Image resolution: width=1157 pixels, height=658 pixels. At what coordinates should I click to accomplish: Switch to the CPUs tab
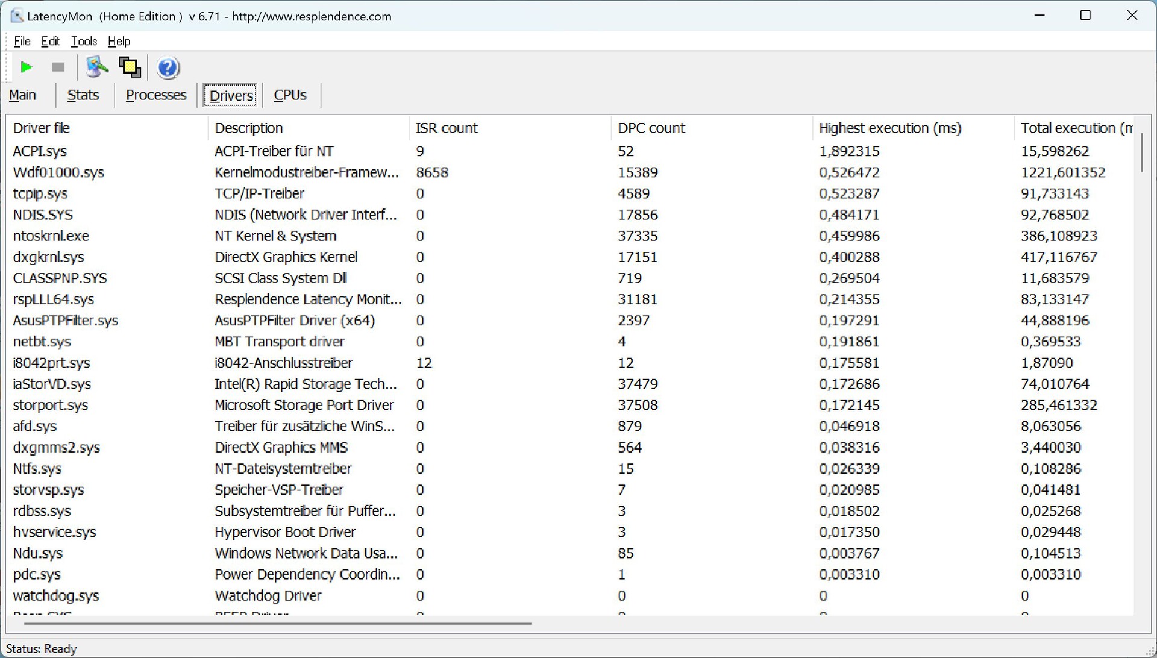tap(290, 95)
